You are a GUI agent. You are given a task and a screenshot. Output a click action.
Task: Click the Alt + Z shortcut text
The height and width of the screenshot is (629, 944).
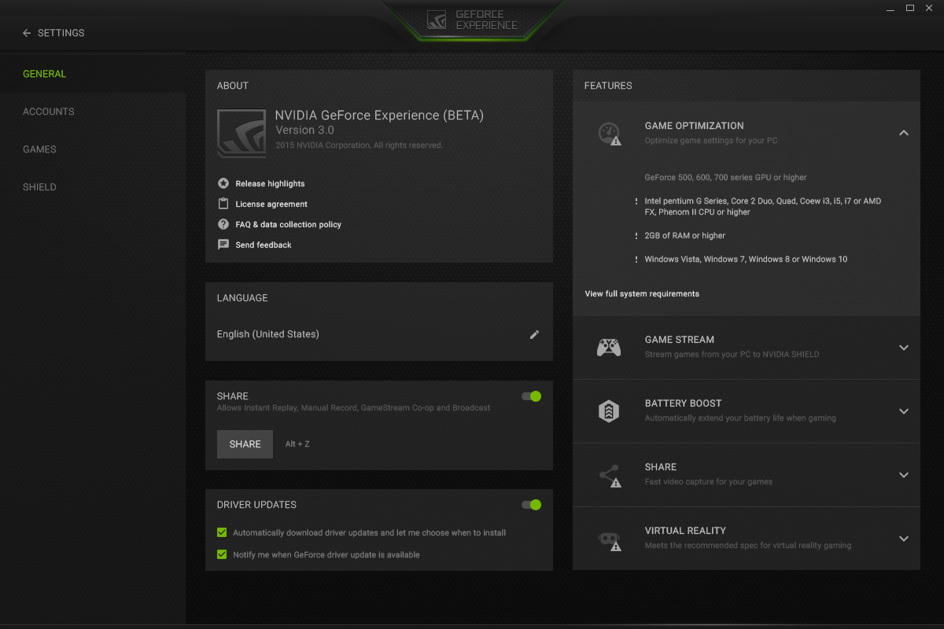[297, 444]
